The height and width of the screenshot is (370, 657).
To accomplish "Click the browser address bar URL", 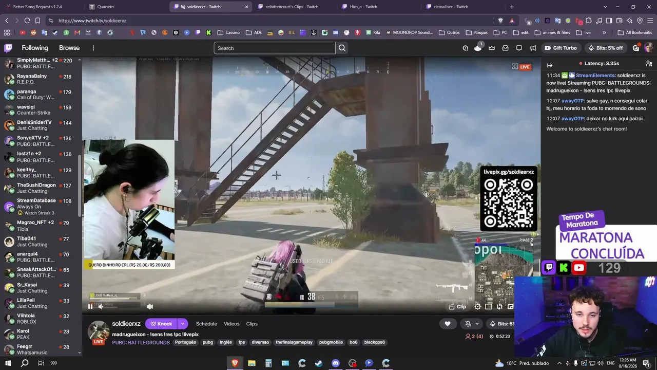I will coord(92,21).
